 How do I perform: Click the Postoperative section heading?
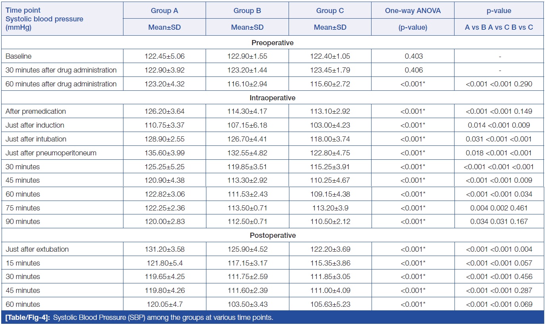[x=272, y=235]
